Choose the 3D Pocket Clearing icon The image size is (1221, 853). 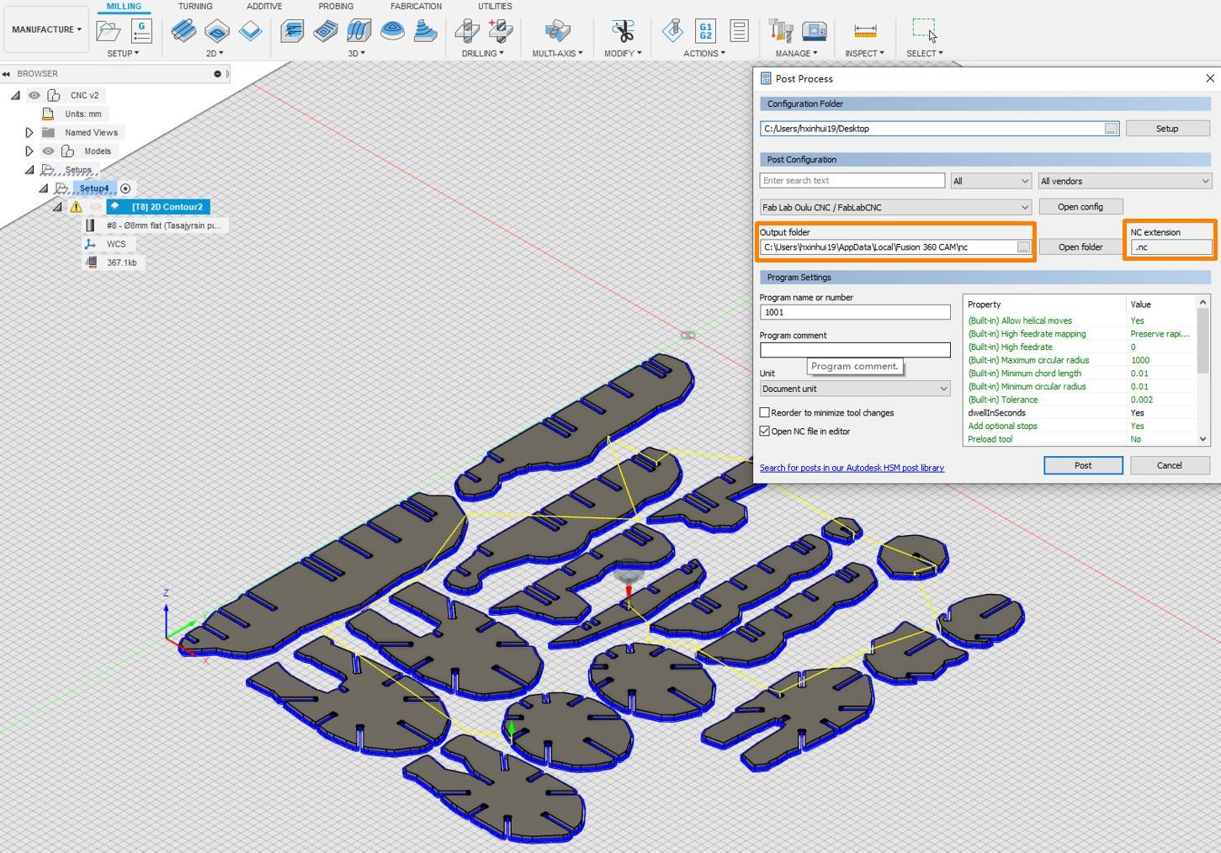tap(325, 31)
